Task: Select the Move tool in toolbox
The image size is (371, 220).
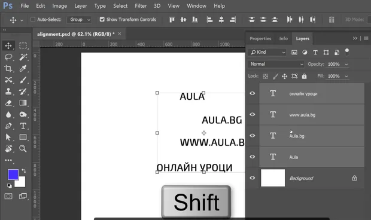Action: [x=8, y=45]
